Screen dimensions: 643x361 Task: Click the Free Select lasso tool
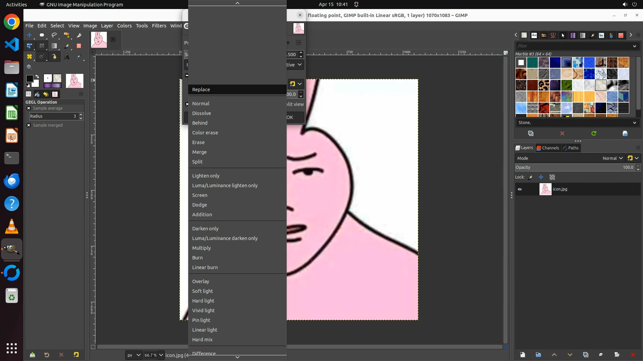click(x=54, y=35)
